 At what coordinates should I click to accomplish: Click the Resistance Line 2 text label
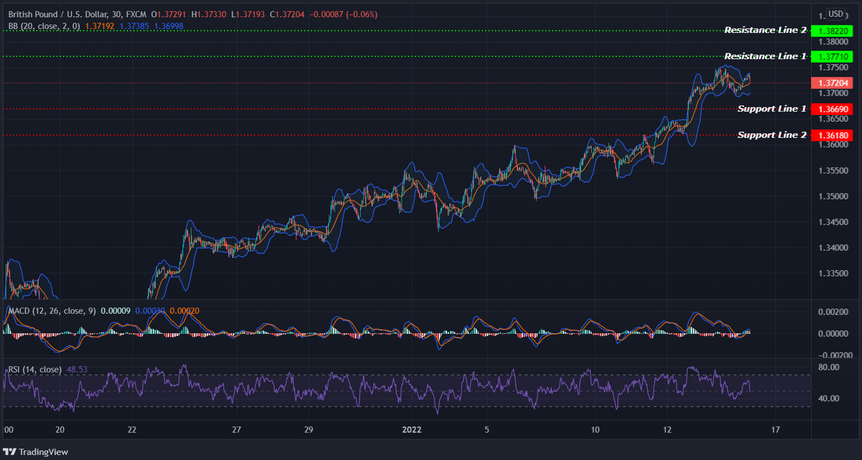(765, 30)
